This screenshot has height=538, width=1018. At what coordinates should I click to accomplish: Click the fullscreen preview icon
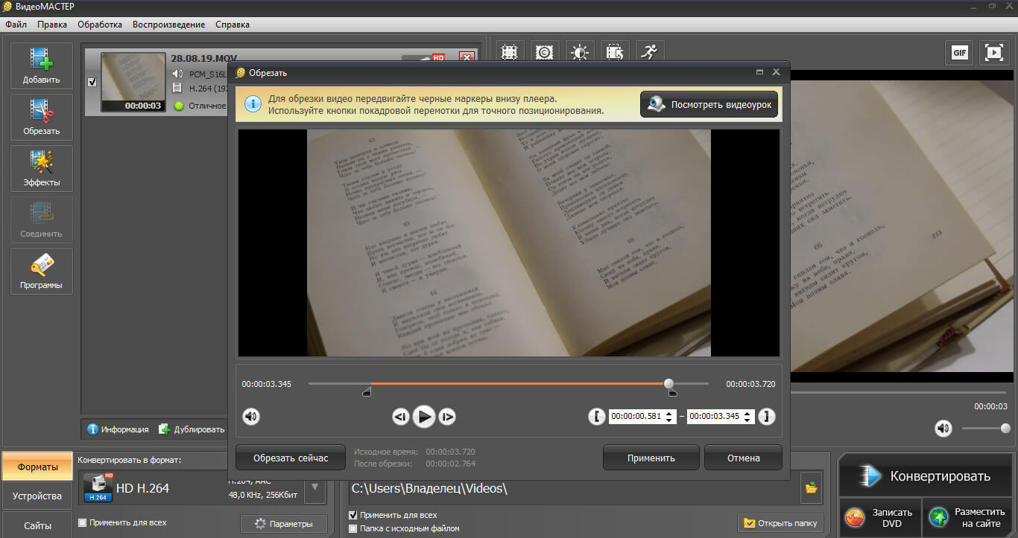pos(994,52)
